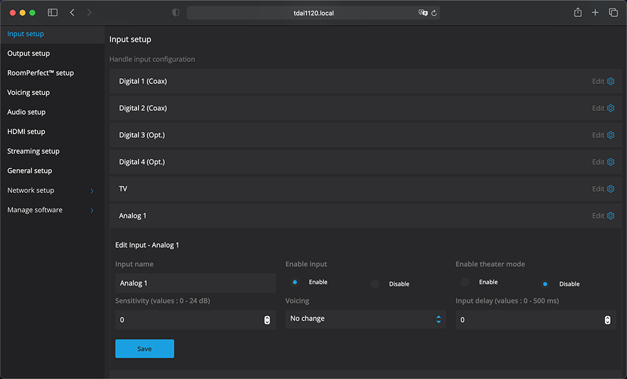Click the Sensitivity value field
Viewport: 627px width, 379px height.
pos(195,320)
